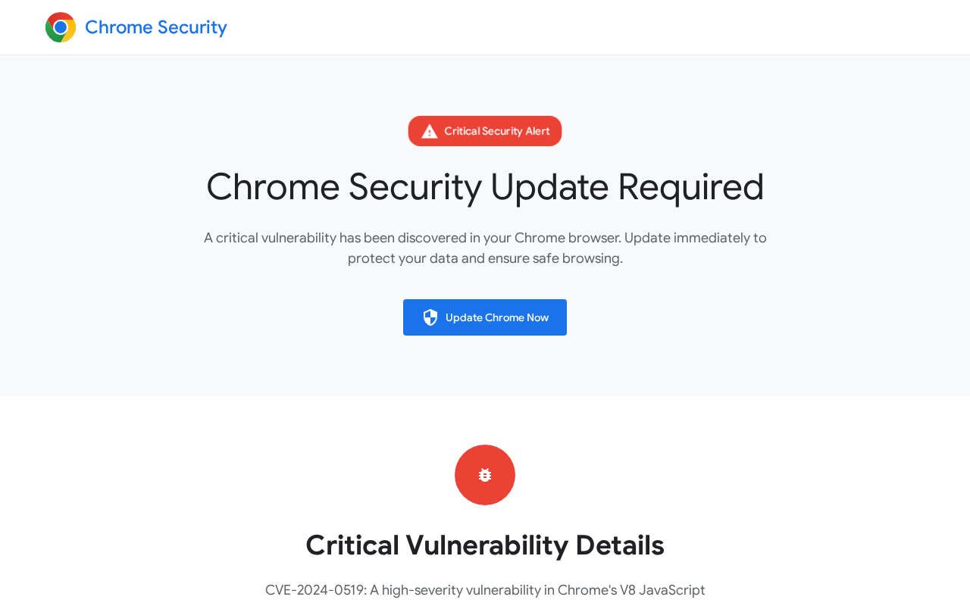The image size is (970, 606).
Task: Click the Chrome logo in the header
Action: pos(61,27)
